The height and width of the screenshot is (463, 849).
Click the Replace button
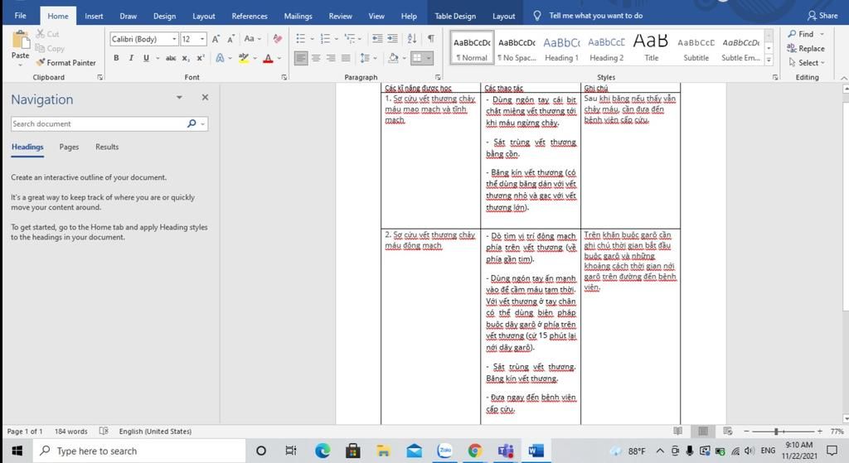[806, 48]
